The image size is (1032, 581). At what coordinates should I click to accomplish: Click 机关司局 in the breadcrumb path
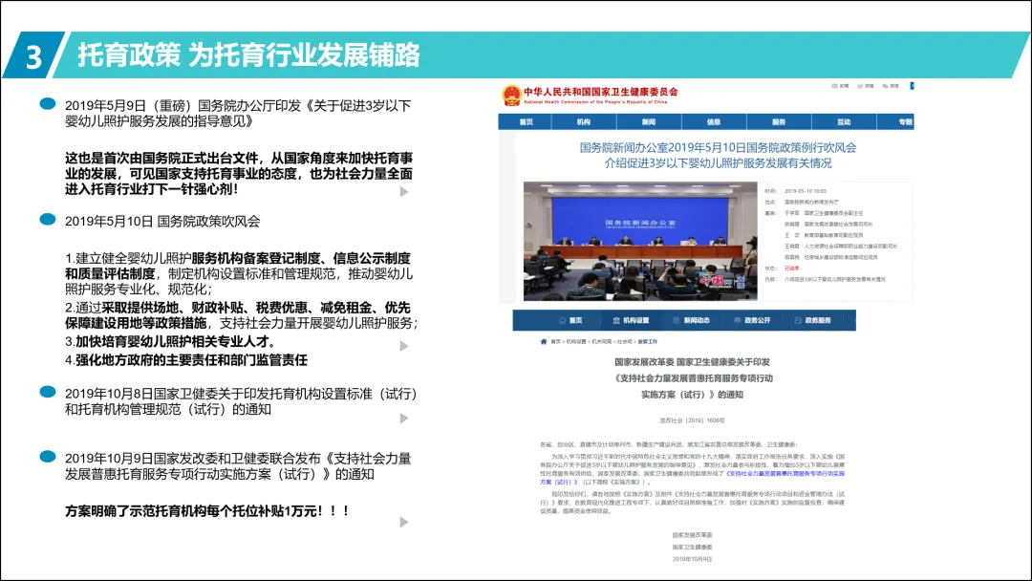[x=602, y=341]
